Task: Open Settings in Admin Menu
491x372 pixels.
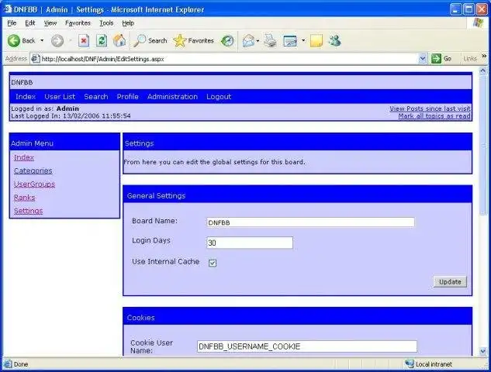Action: click(x=28, y=211)
